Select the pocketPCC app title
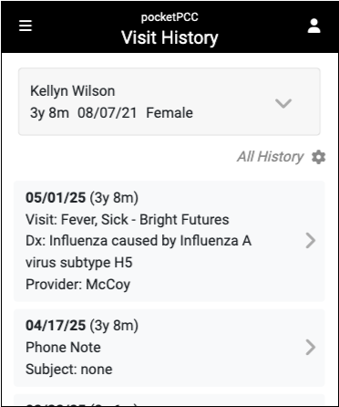This screenshot has width=339, height=407. coord(169,17)
